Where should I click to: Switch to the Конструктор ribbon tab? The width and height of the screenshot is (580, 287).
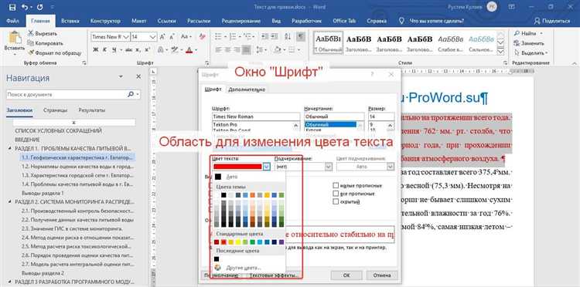tap(105, 21)
